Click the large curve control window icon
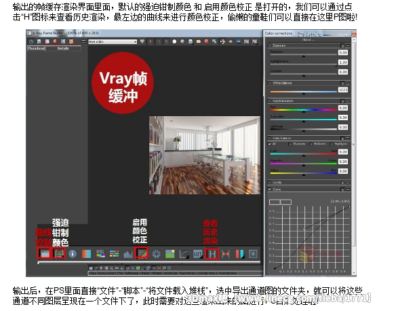The width and height of the screenshot is (398, 311). 45,253
